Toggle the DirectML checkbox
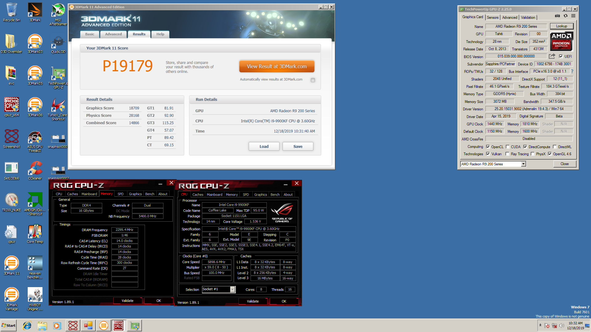Image resolution: width=591 pixels, height=332 pixels. [x=555, y=147]
